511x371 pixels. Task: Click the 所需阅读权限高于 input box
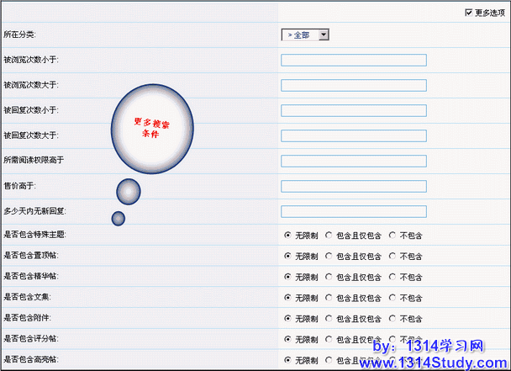[353, 161]
